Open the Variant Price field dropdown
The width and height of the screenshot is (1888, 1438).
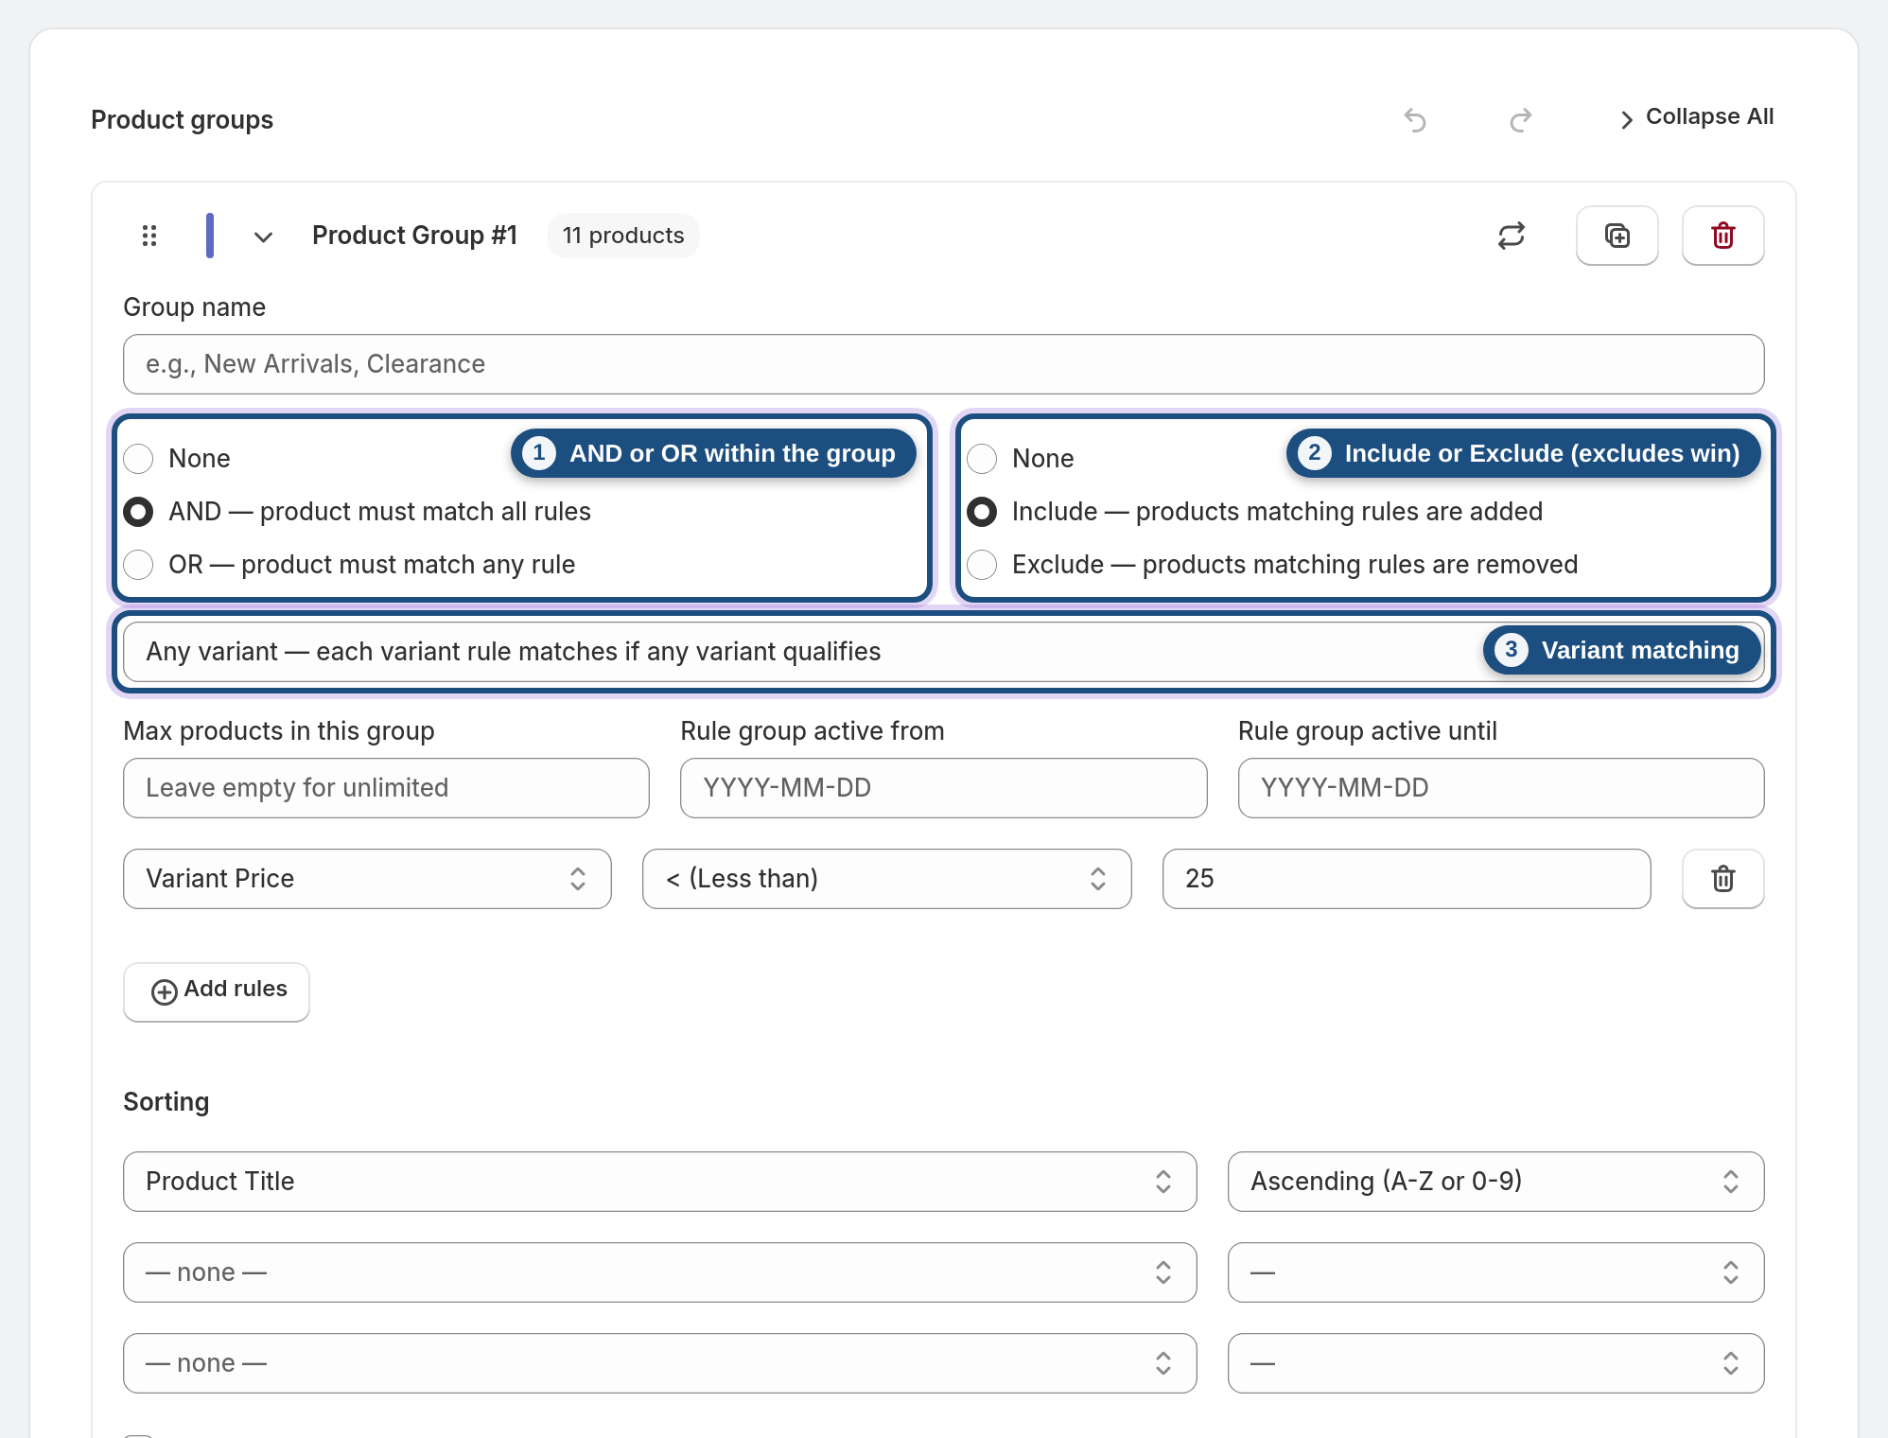tap(367, 879)
